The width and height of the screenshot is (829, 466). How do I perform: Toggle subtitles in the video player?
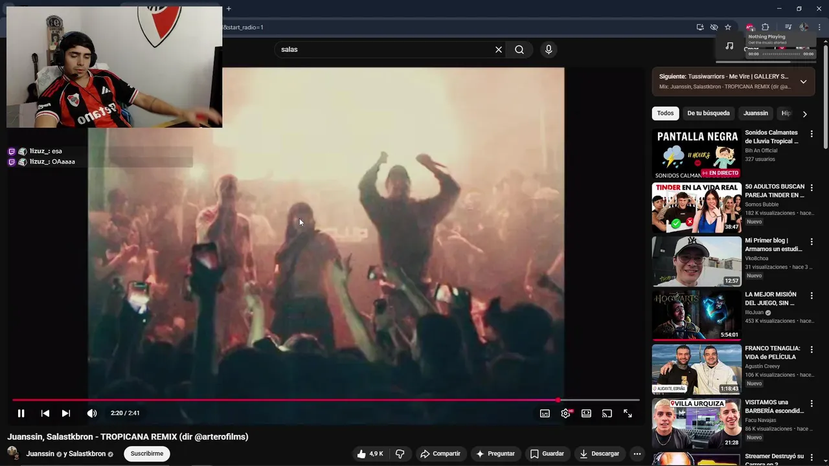click(x=545, y=414)
